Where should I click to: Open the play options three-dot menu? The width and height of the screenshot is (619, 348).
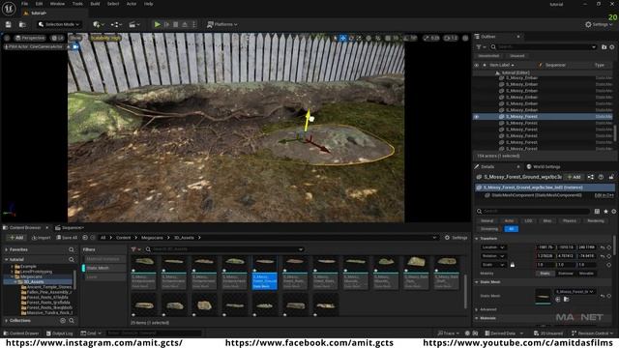click(193, 24)
